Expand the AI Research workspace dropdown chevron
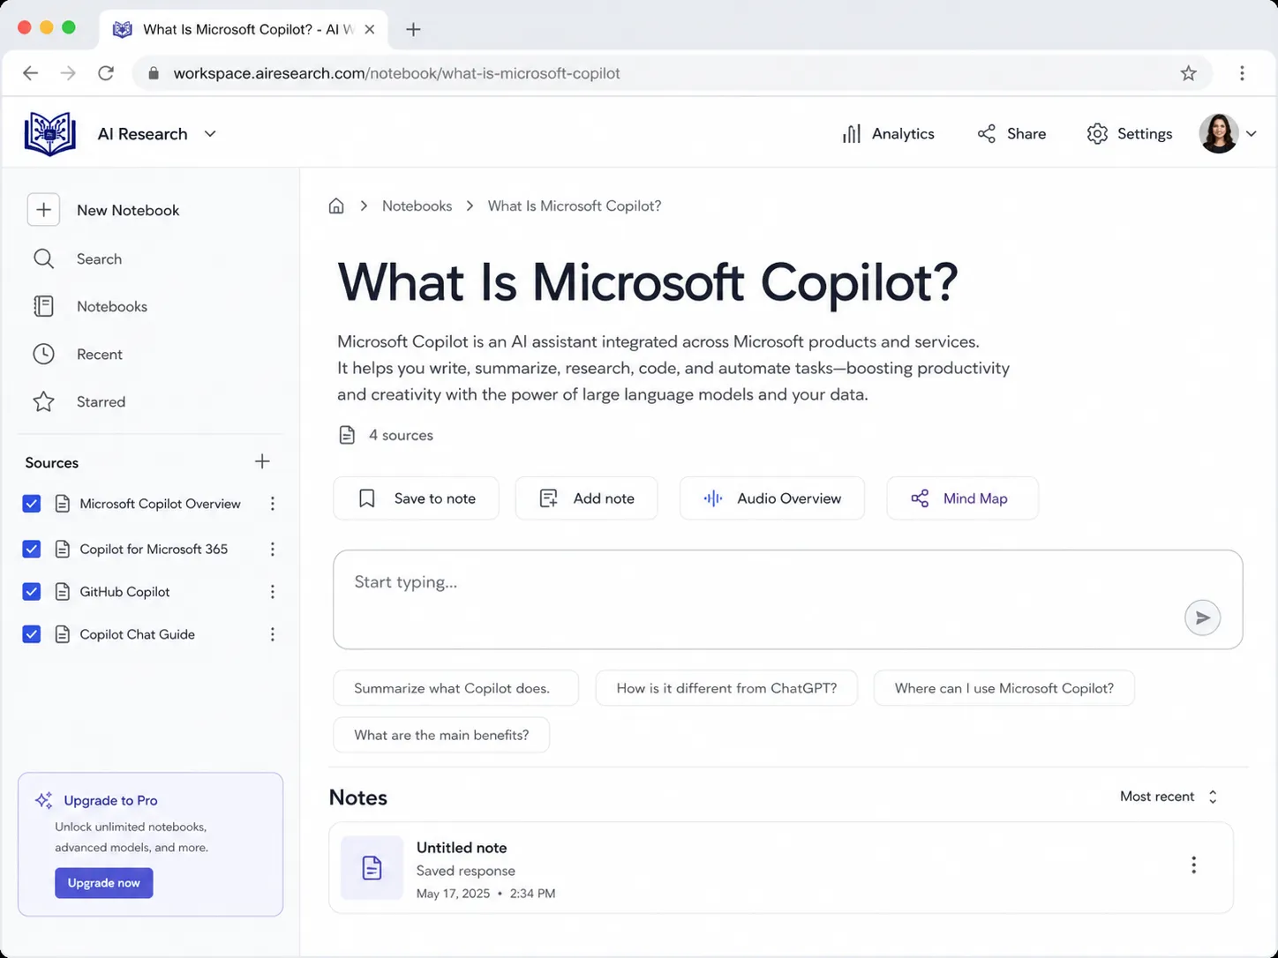This screenshot has width=1278, height=958. (210, 134)
